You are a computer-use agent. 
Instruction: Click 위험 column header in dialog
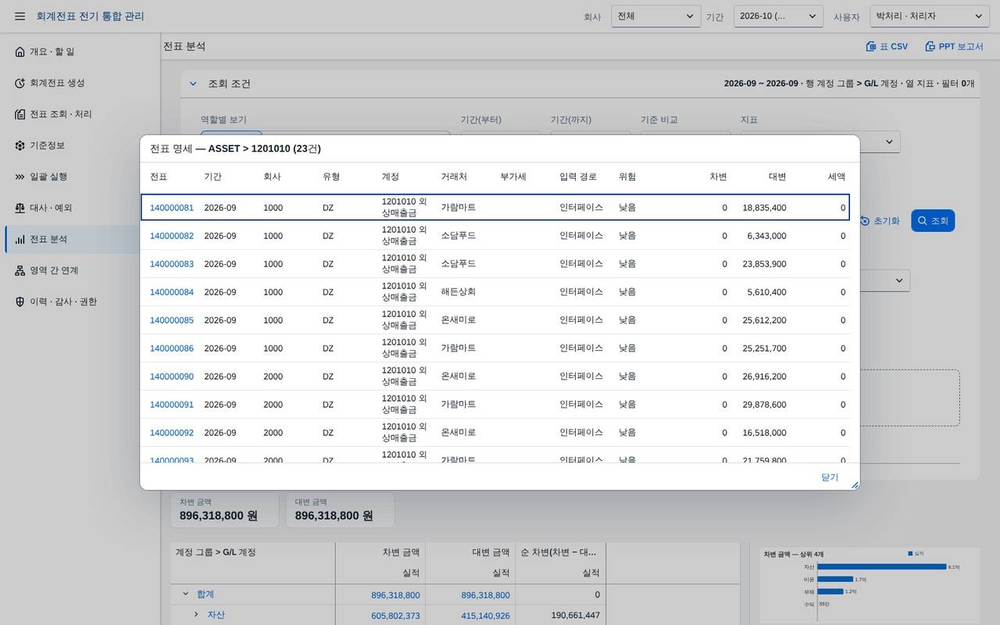(x=627, y=177)
